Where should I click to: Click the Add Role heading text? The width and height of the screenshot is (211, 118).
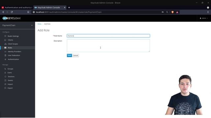click(x=44, y=30)
